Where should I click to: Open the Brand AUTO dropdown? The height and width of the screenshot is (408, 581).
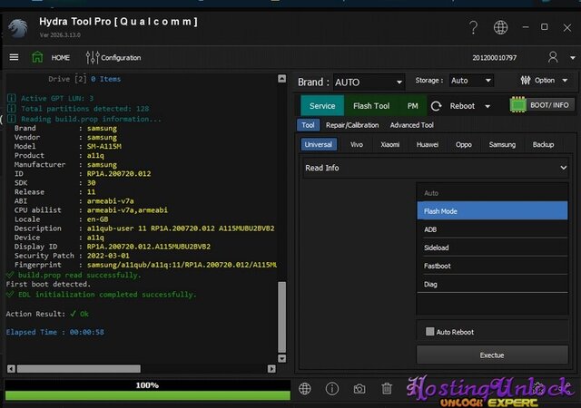(368, 82)
